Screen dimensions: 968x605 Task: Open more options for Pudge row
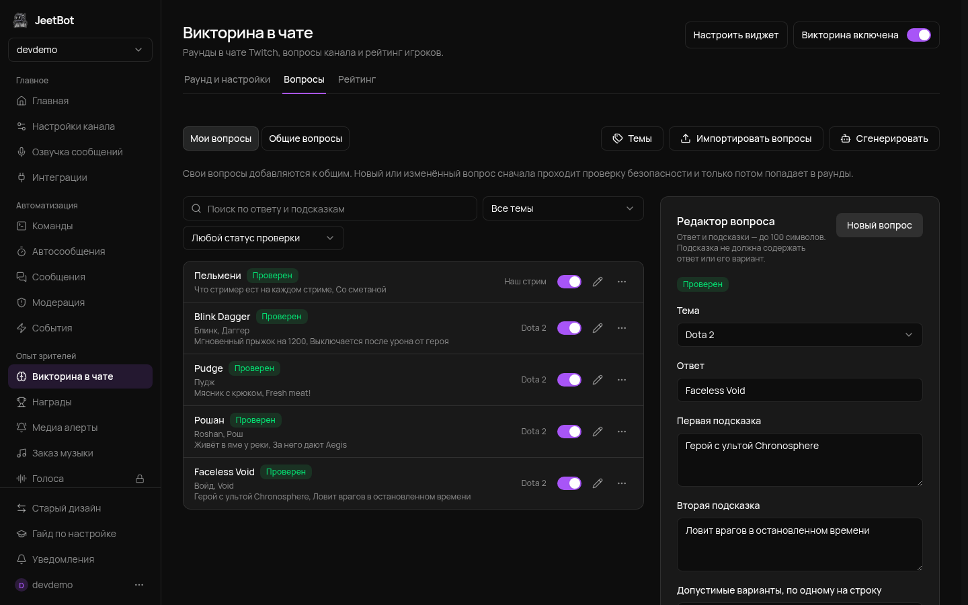coord(622,380)
